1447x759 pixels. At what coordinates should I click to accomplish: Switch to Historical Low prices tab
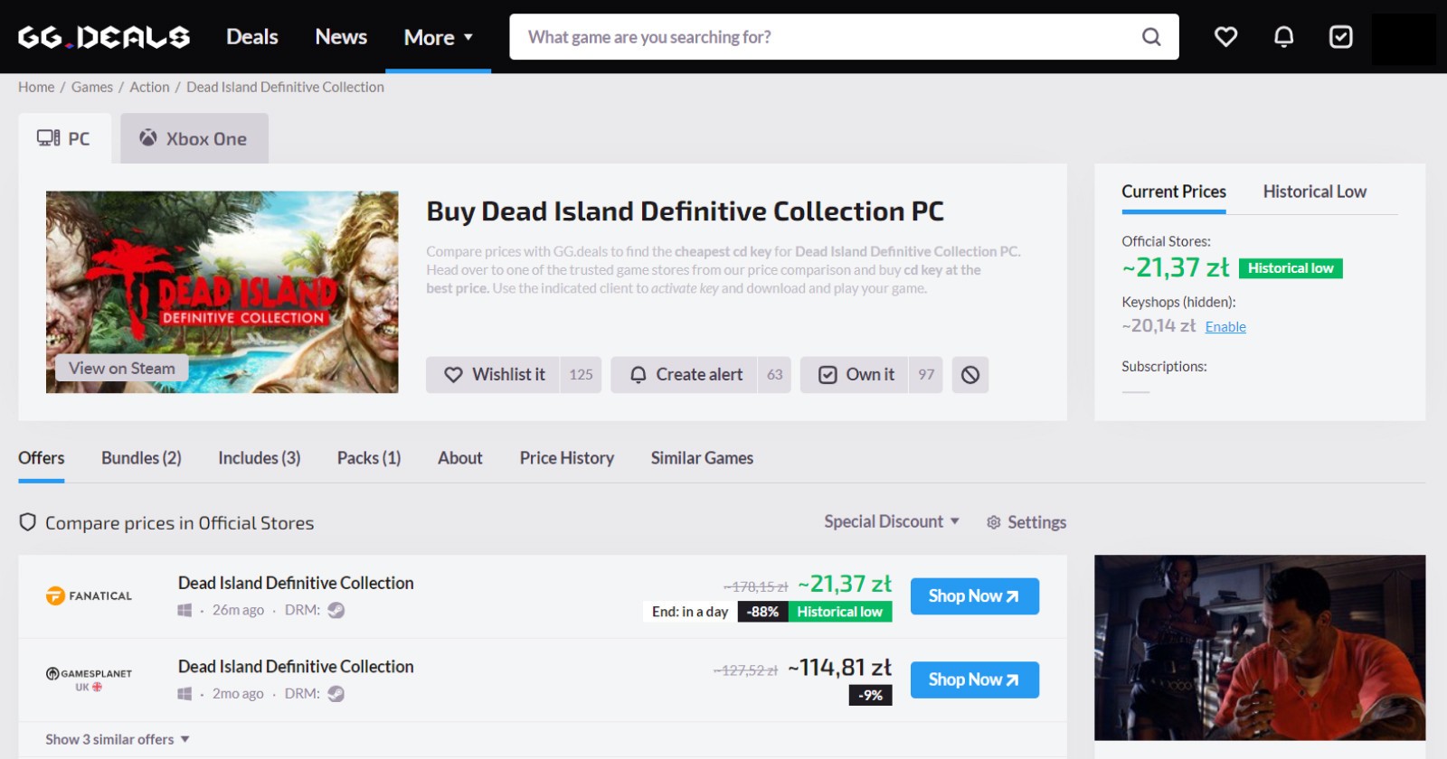coord(1315,192)
